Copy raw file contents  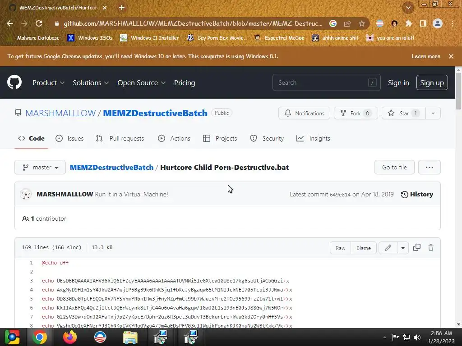pos(416,248)
